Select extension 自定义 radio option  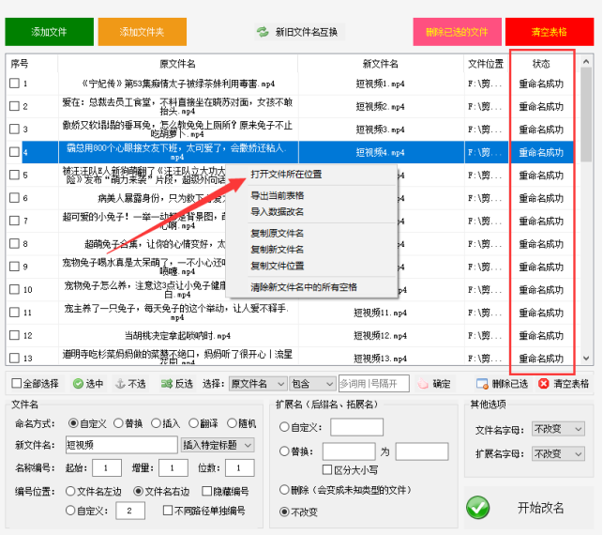tap(284, 427)
